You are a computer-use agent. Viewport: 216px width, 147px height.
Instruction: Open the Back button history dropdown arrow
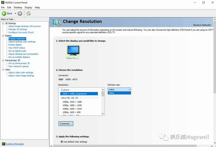click(15, 13)
